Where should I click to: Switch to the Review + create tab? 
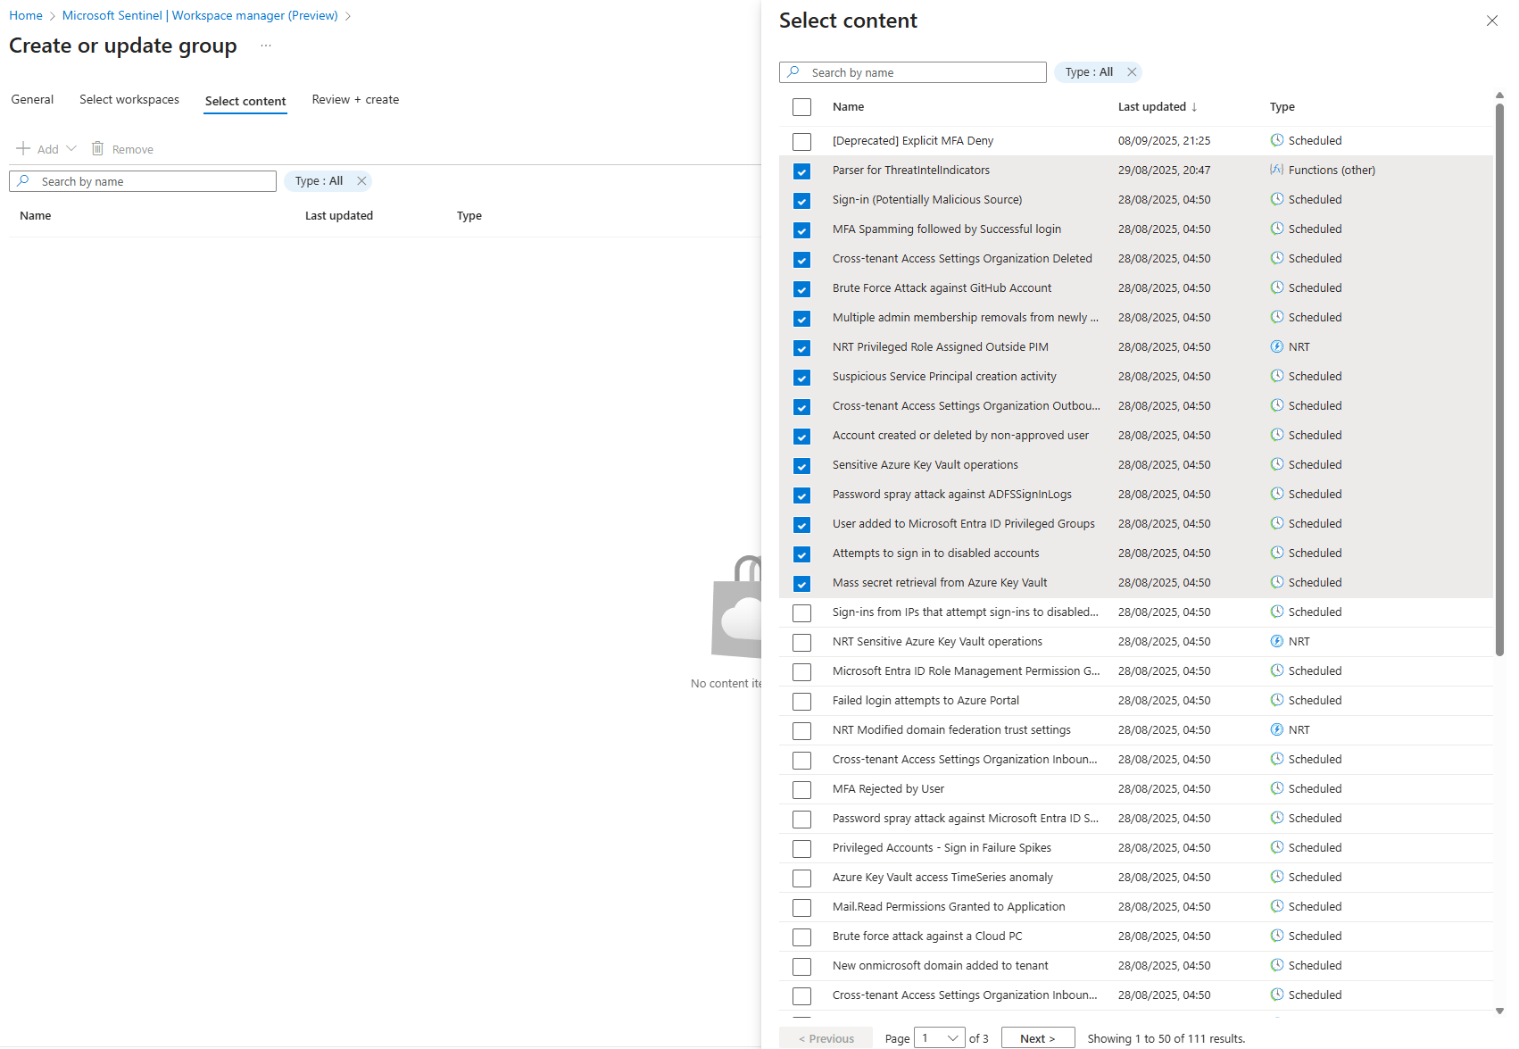tap(354, 99)
